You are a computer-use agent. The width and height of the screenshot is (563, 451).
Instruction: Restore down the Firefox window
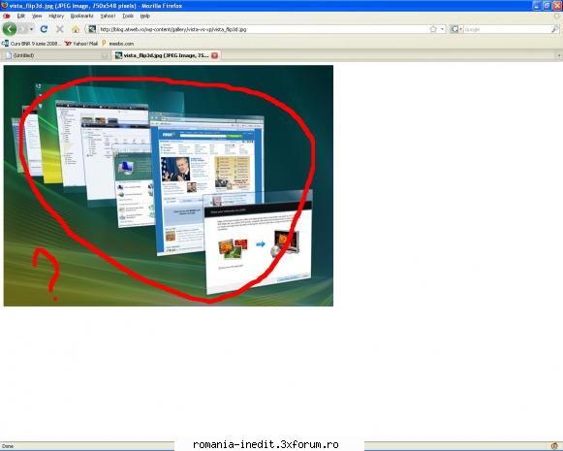pyautogui.click(x=547, y=6)
